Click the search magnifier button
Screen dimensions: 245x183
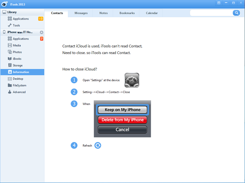(236, 13)
